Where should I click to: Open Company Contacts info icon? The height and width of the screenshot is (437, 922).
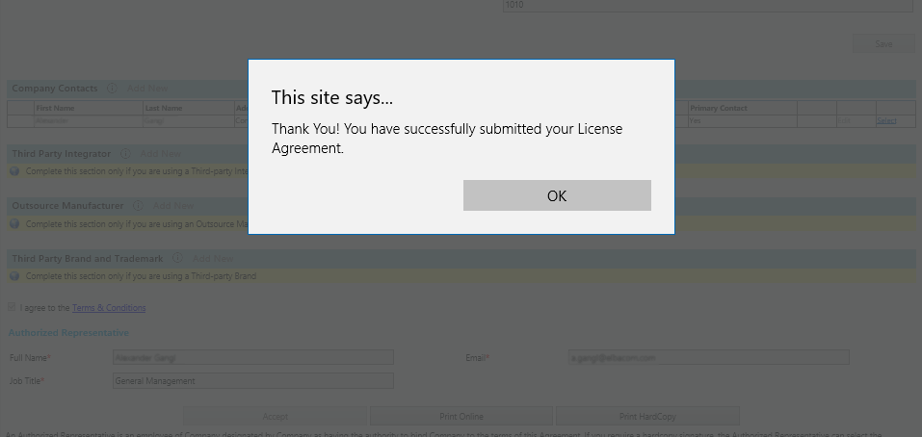point(113,89)
